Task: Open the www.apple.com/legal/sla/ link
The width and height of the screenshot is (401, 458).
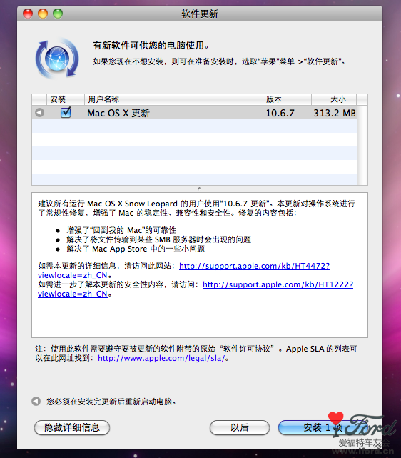Action: (161, 358)
